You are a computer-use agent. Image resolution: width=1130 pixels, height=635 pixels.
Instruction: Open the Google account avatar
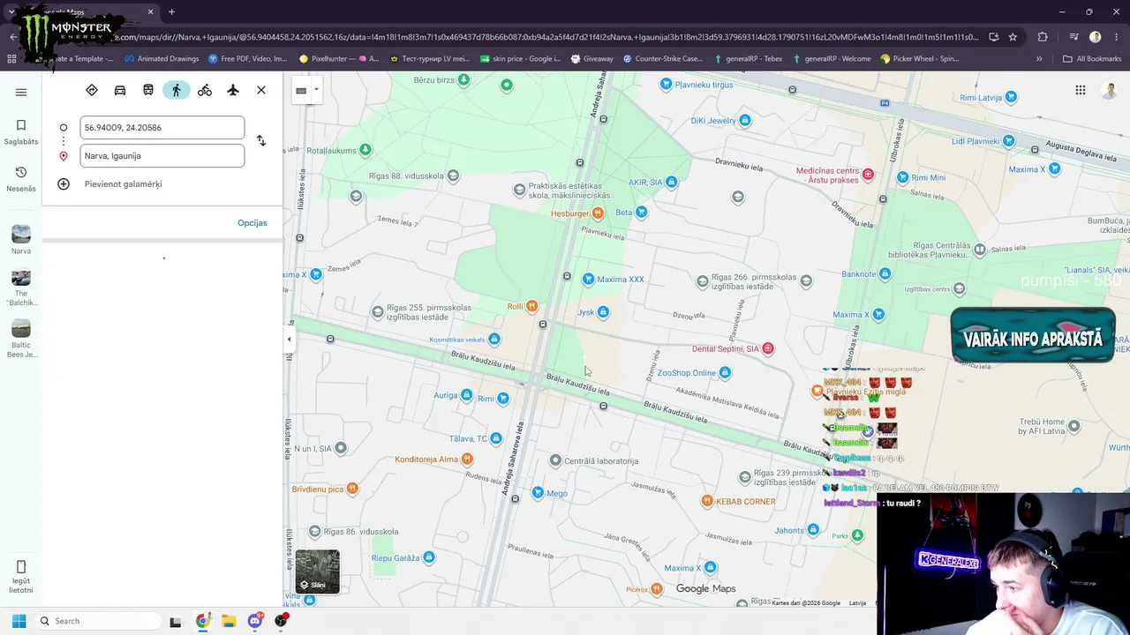(1110, 90)
